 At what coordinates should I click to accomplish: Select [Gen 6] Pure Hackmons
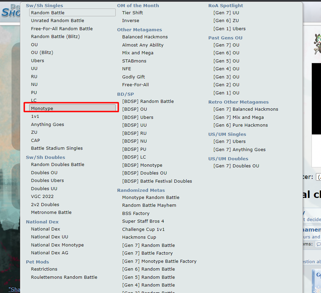pos(241,125)
